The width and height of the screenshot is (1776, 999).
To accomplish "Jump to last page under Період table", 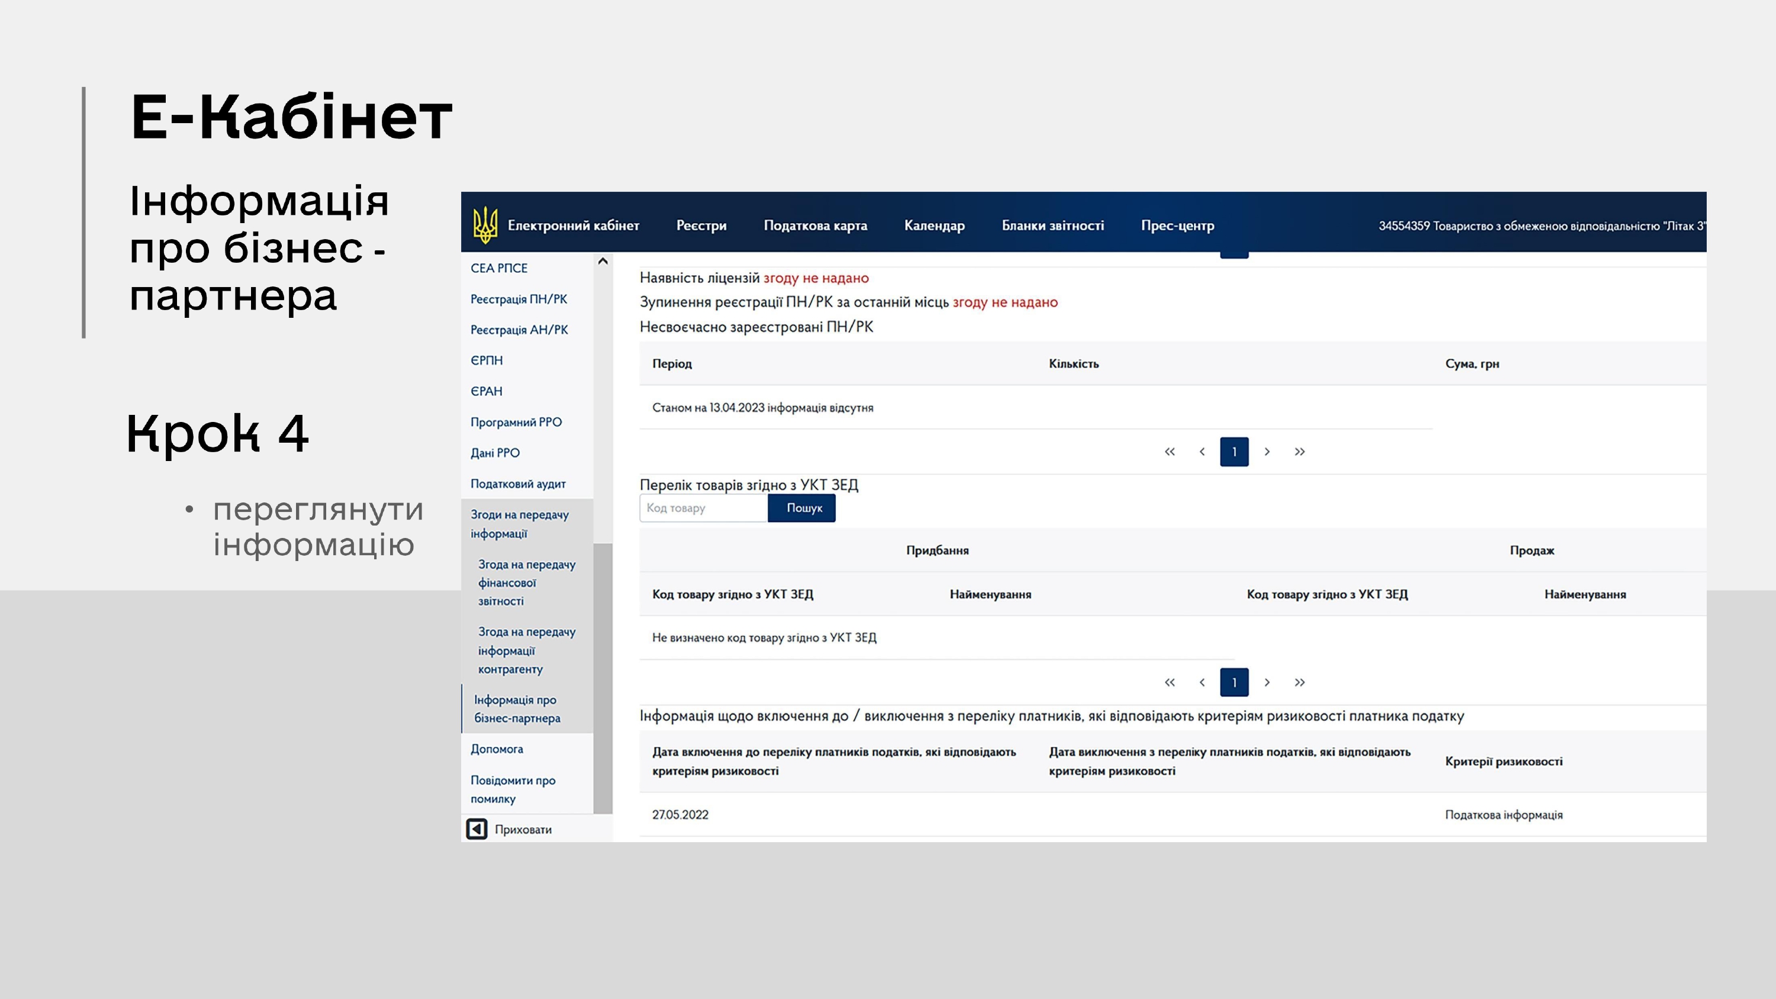I will pyautogui.click(x=1299, y=452).
